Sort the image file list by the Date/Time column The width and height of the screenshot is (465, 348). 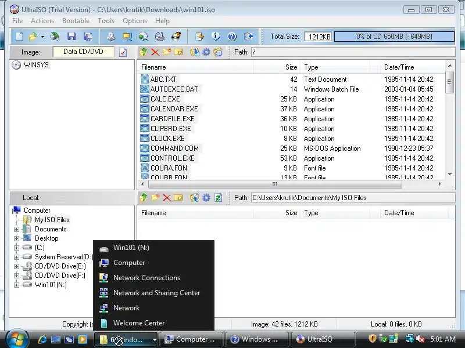tap(413, 67)
